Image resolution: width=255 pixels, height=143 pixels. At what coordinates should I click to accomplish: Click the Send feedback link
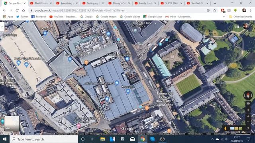point(220,134)
